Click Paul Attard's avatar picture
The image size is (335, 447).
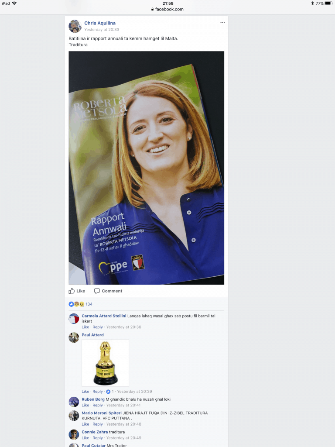pos(74,337)
